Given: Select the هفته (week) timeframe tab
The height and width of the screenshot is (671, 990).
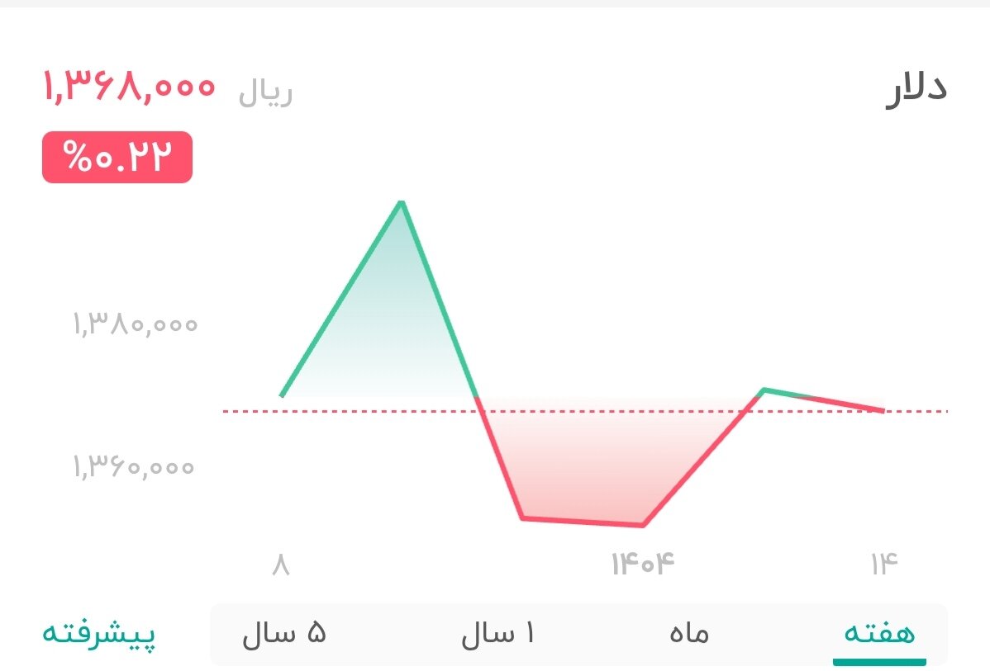Looking at the screenshot, I should pyautogui.click(x=878, y=633).
